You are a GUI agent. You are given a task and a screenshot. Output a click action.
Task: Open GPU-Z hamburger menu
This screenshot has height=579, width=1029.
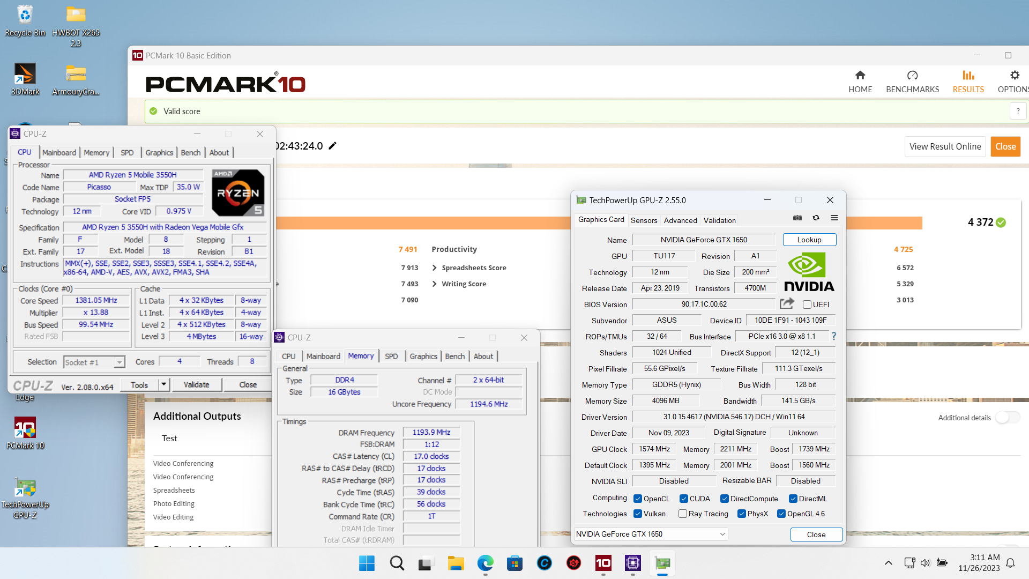point(834,218)
